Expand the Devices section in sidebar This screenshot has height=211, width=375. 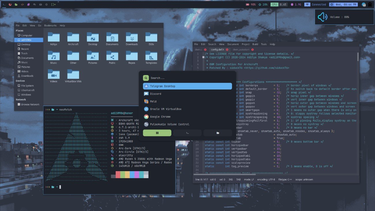[21, 81]
